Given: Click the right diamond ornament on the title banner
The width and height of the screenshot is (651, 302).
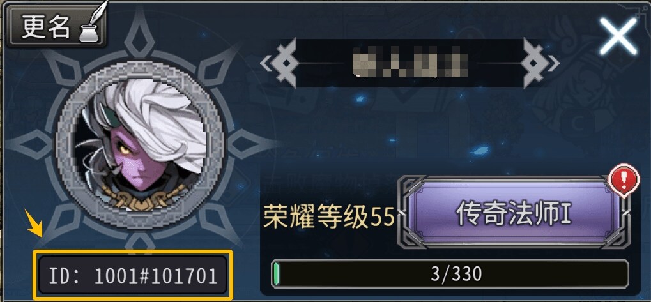Looking at the screenshot, I should [535, 63].
